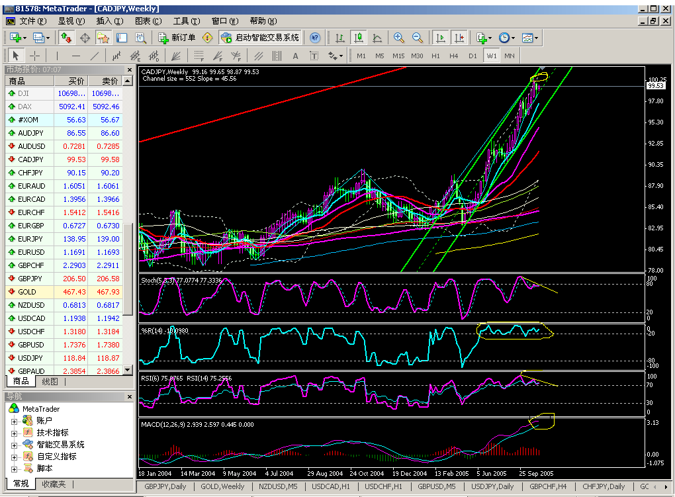Pick the trendline drawing tool
Screen dimensions: 675x497
click(x=95, y=56)
